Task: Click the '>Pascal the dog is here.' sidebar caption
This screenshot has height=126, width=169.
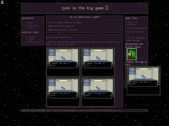Action: point(136,63)
